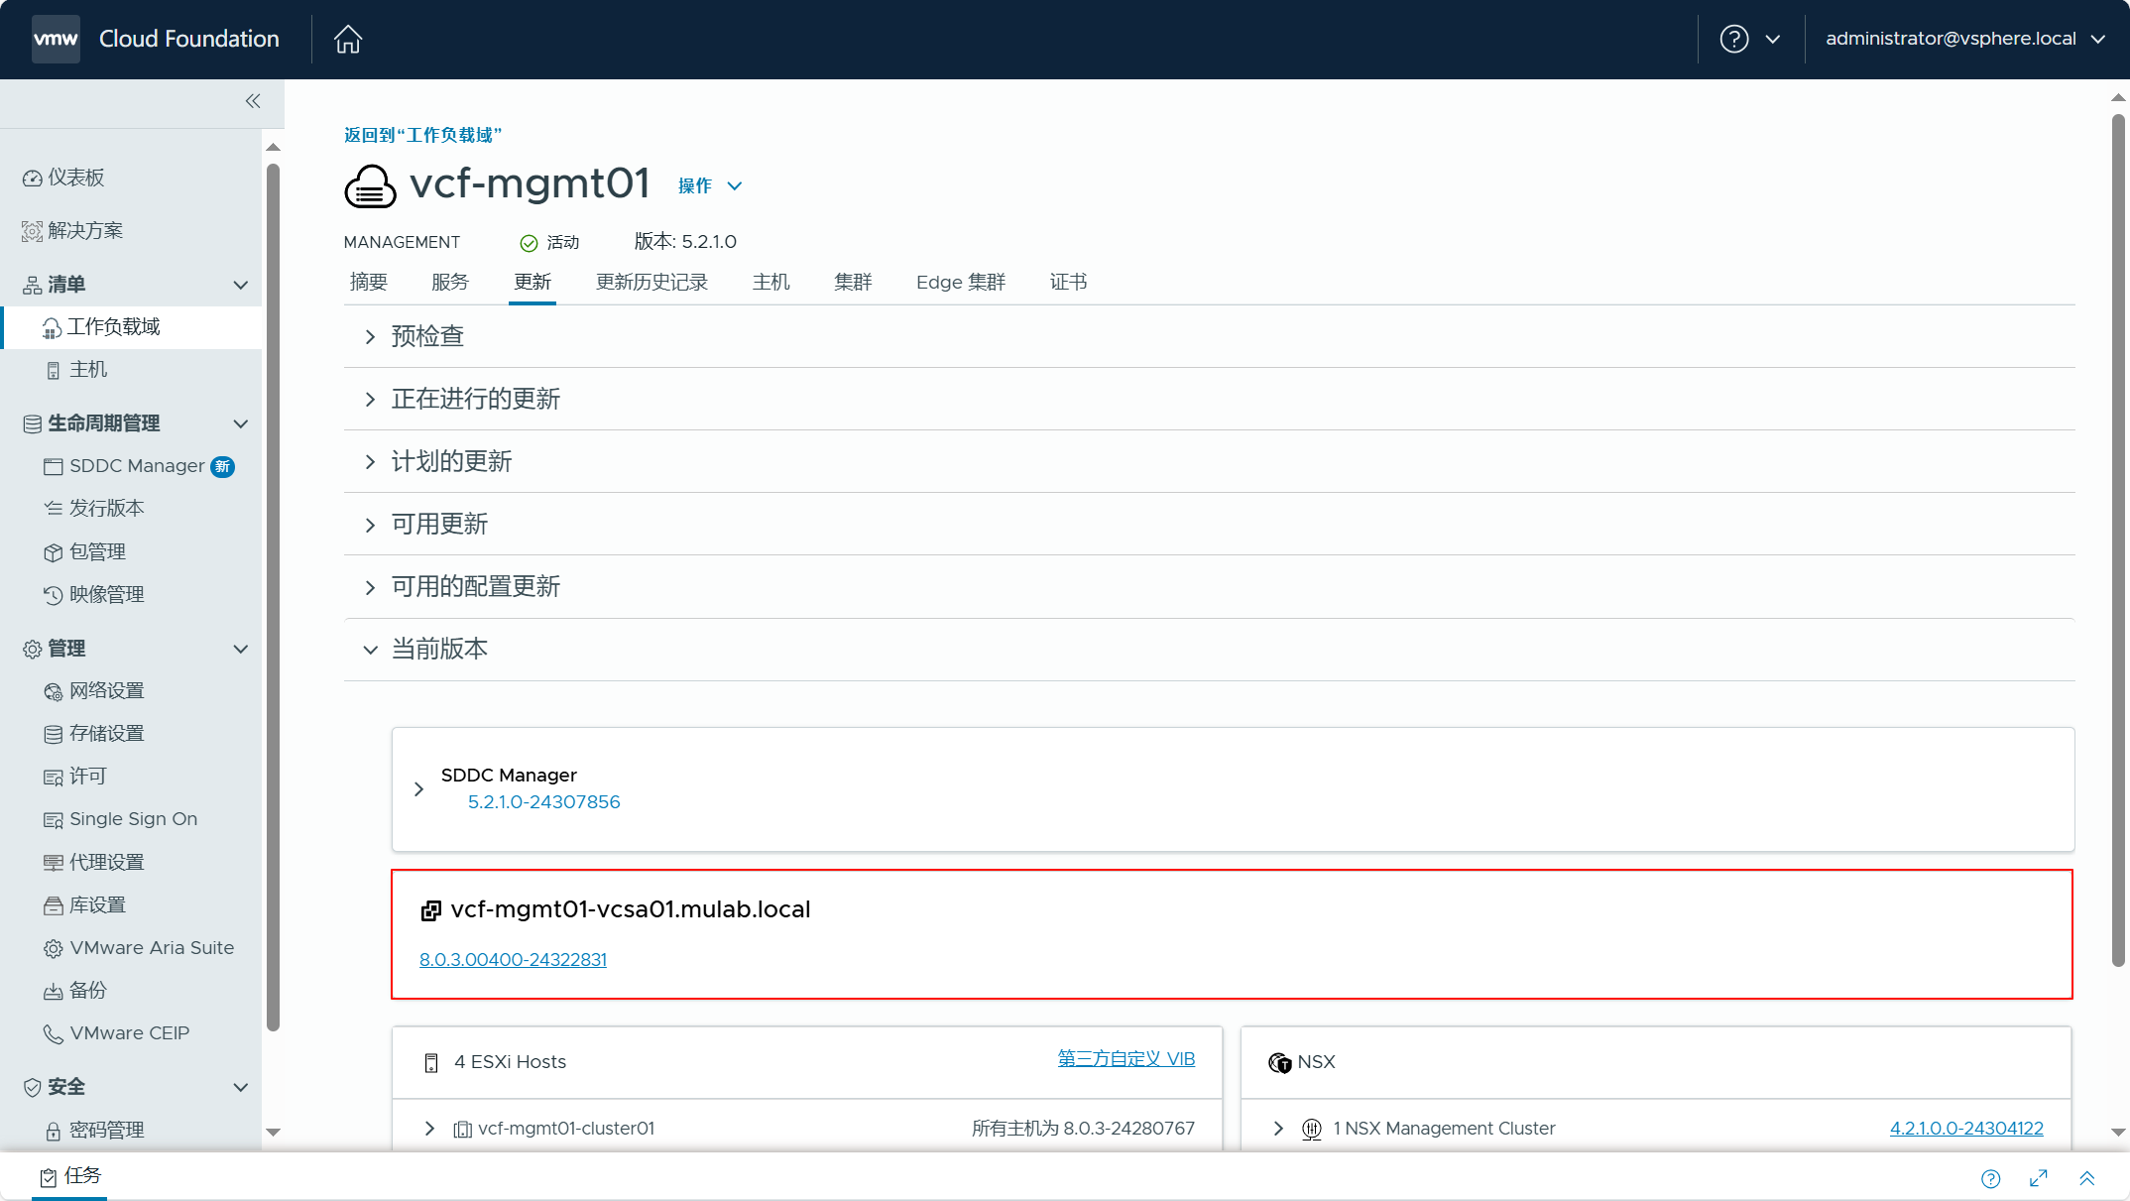The height and width of the screenshot is (1201, 2130).
Task: Click the NSX card heading
Action: pos(1316,1062)
